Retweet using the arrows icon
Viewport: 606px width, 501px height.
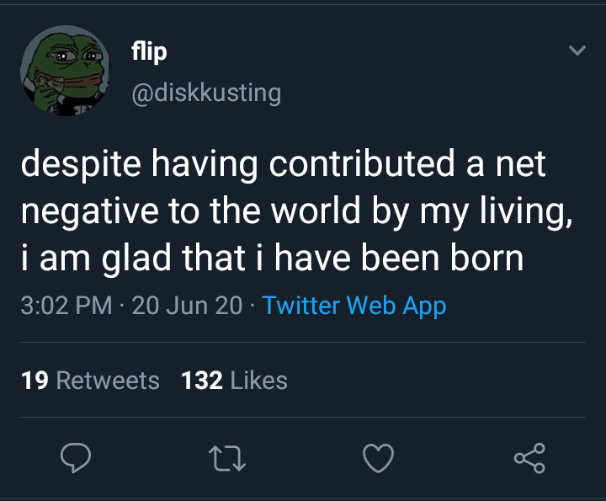click(x=227, y=458)
